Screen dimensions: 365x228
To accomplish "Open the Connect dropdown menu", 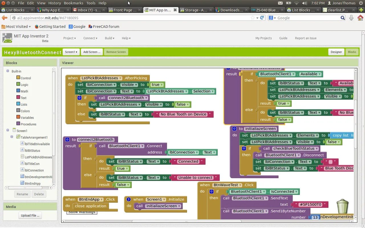I will tap(90, 38).
